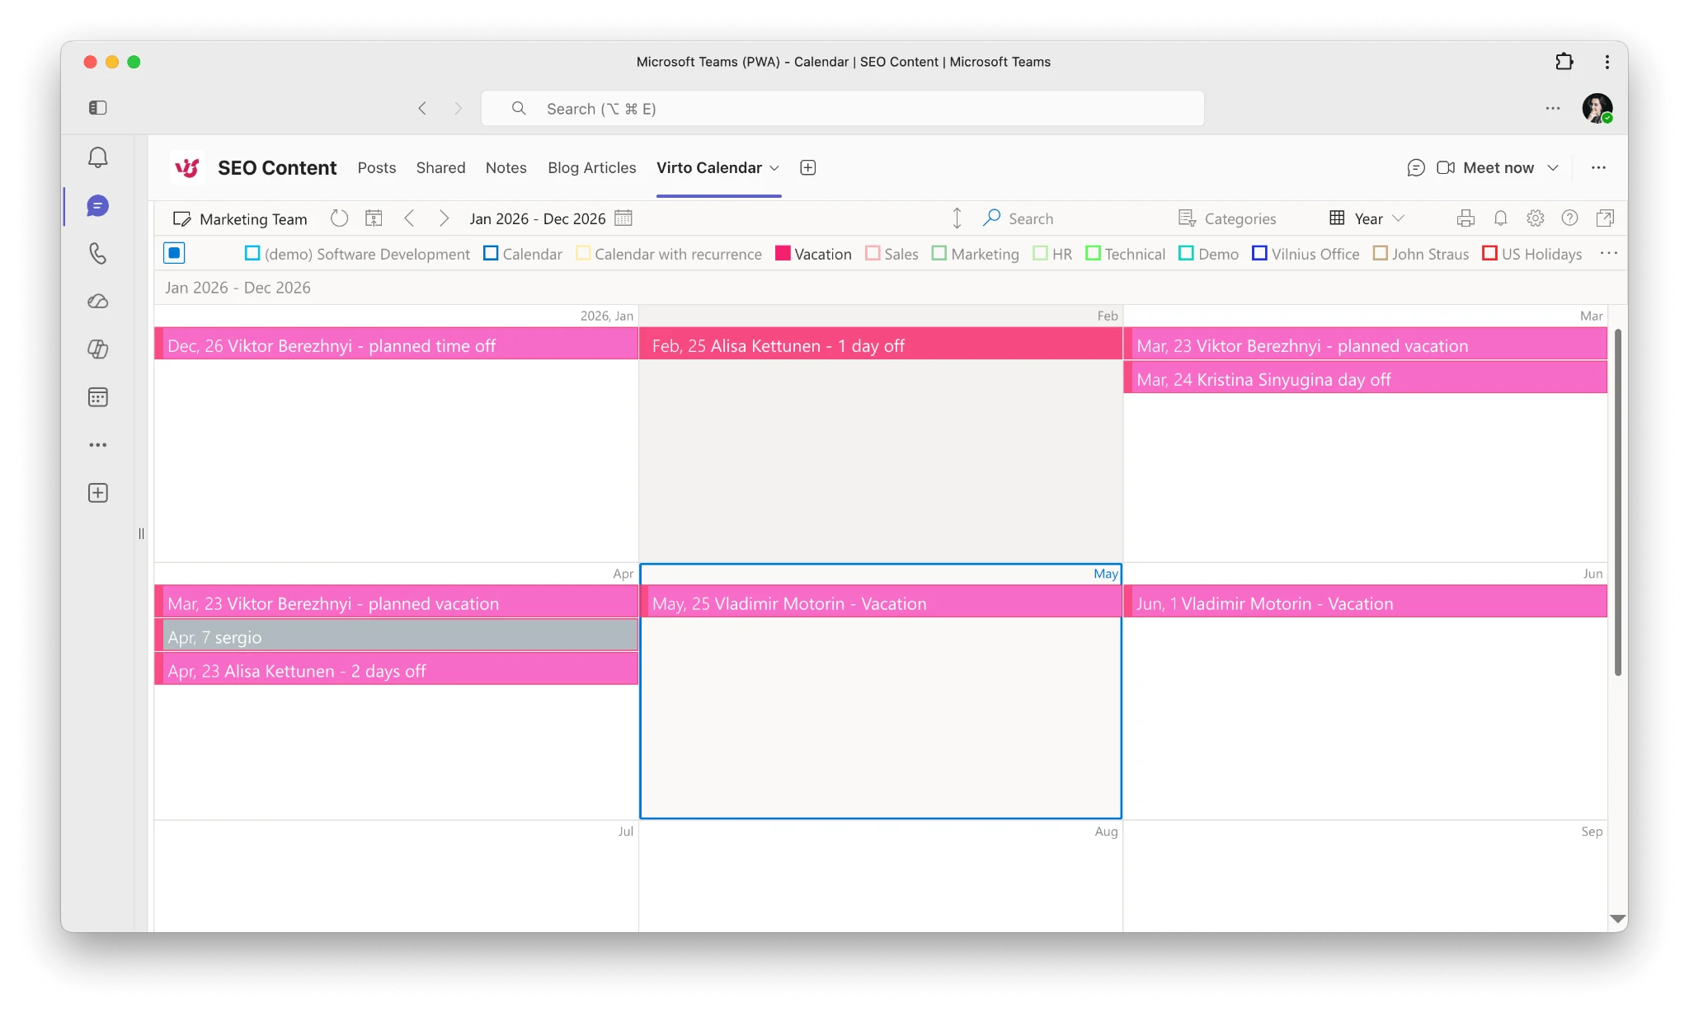Enable the Vilnius Office calendar
Image resolution: width=1689 pixels, height=1013 pixels.
[1260, 254]
